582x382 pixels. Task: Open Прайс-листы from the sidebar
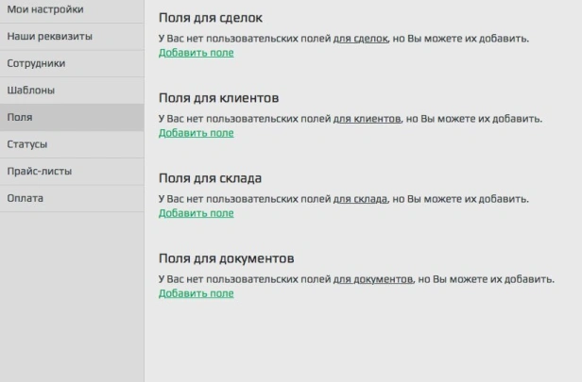click(39, 172)
